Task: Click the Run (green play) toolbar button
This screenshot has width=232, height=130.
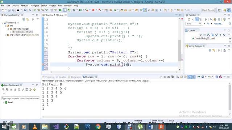Action: pyautogui.click(x=80, y=10)
